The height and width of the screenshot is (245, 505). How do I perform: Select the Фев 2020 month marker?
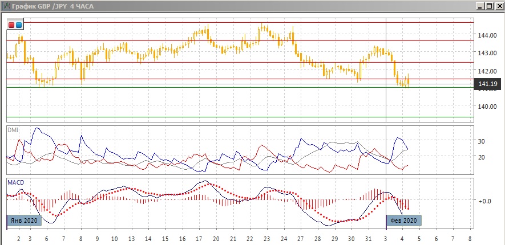pyautogui.click(x=404, y=220)
